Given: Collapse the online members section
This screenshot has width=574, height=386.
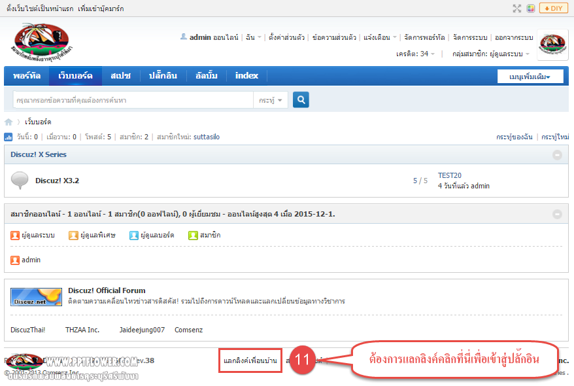Looking at the screenshot, I should pyautogui.click(x=557, y=214).
